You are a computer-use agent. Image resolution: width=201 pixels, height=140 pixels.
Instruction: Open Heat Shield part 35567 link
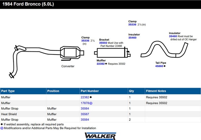coord(85,114)
